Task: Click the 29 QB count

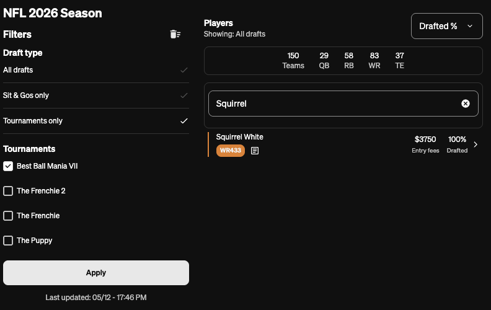Action: [324, 60]
